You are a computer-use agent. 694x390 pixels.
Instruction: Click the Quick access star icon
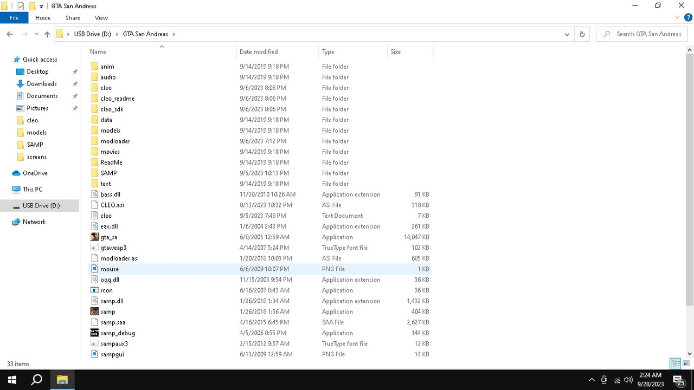click(17, 60)
